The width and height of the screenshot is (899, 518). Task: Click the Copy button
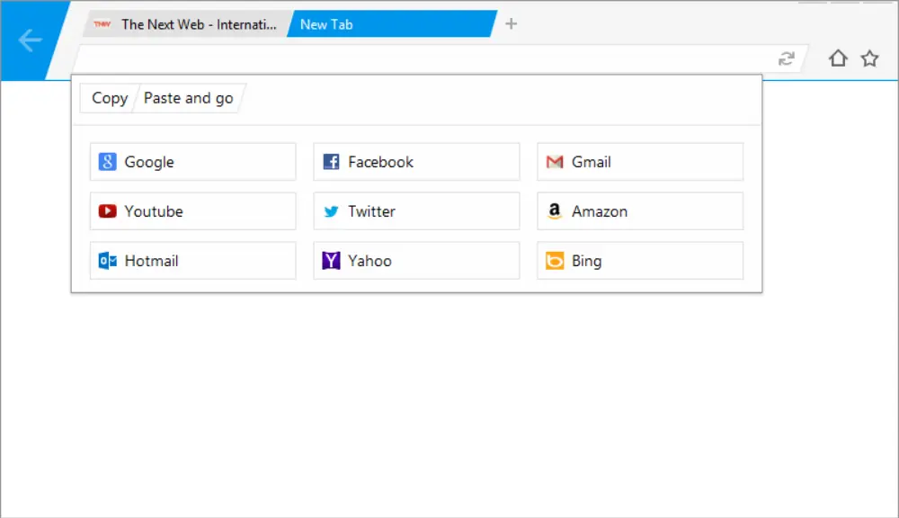(x=109, y=98)
